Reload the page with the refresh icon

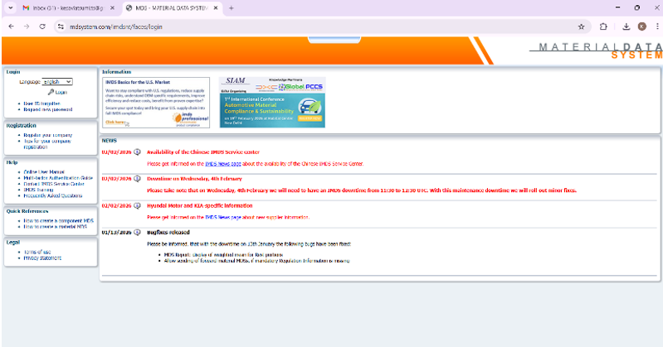42,27
